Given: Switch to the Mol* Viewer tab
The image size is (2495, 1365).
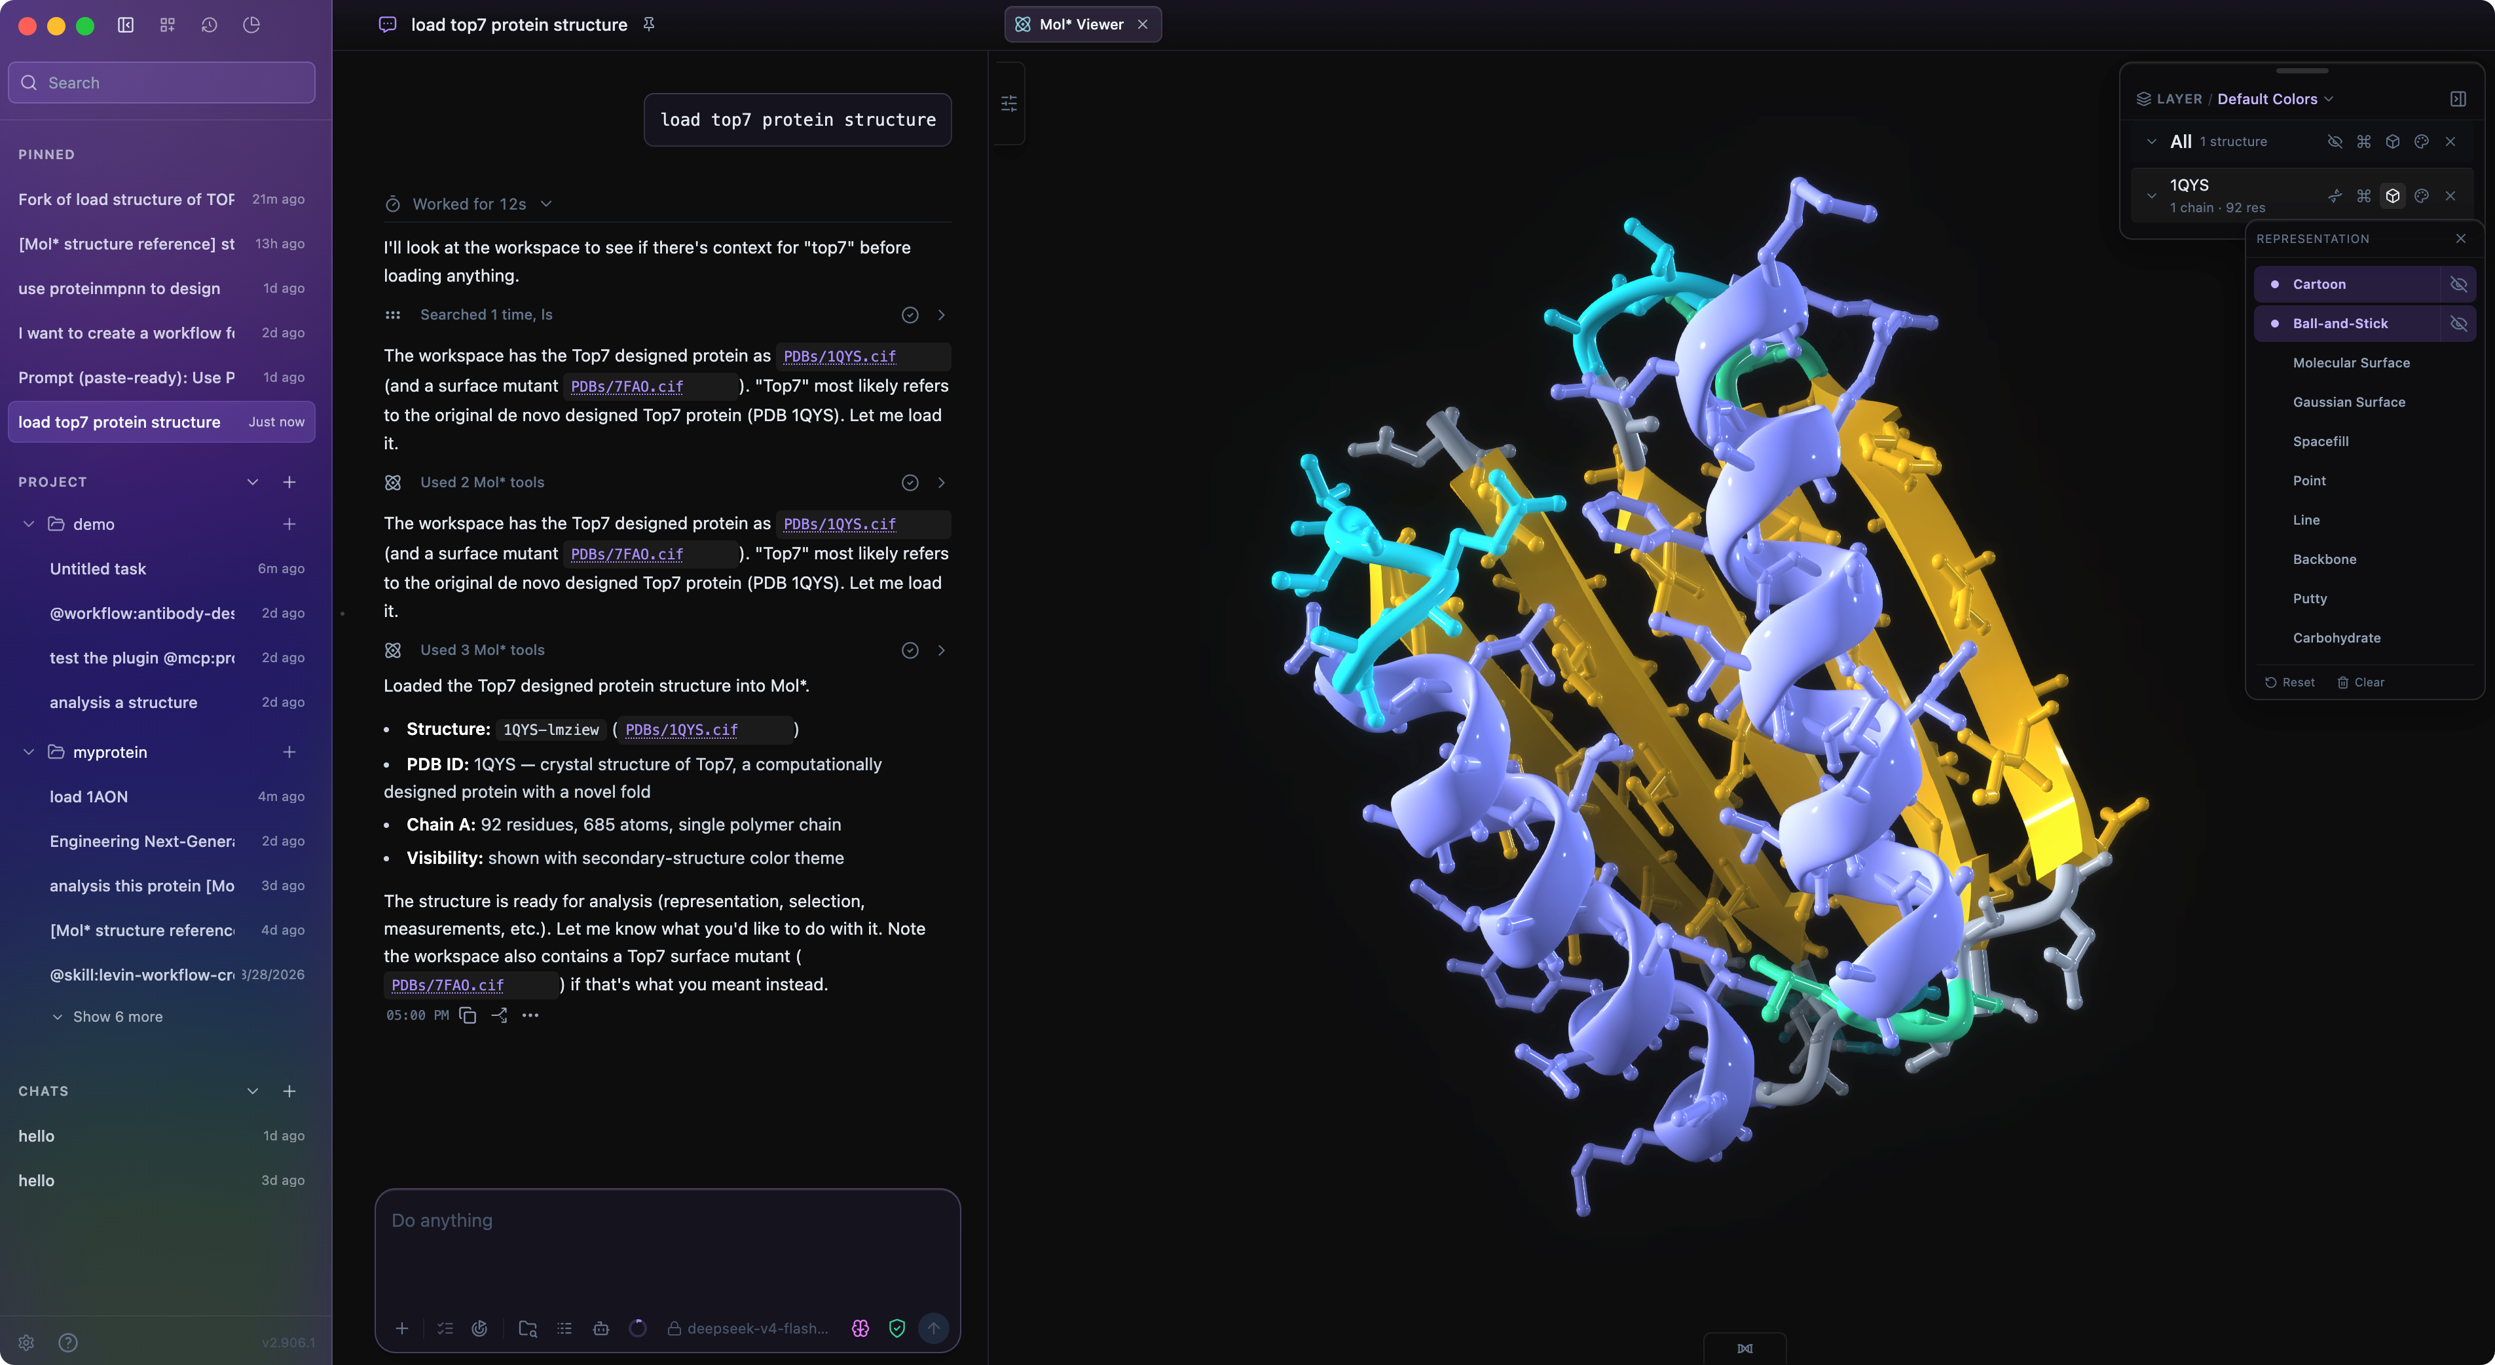Looking at the screenshot, I should tap(1081, 24).
